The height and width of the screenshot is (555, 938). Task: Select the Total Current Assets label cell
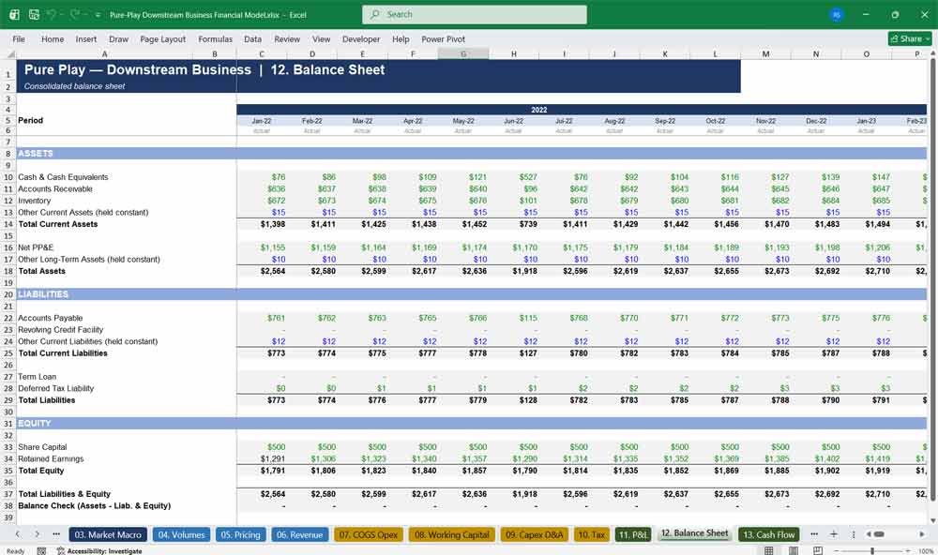point(57,224)
